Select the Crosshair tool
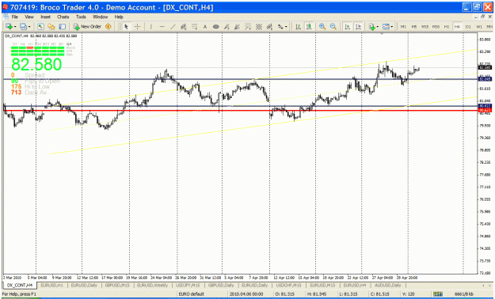 click(x=137, y=27)
